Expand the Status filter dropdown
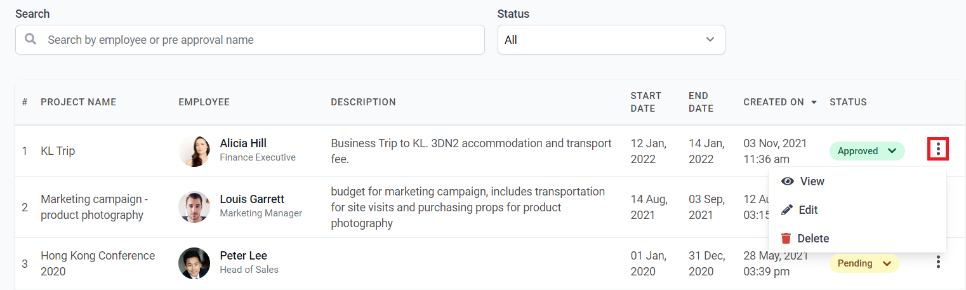This screenshot has width=966, height=290. [611, 40]
